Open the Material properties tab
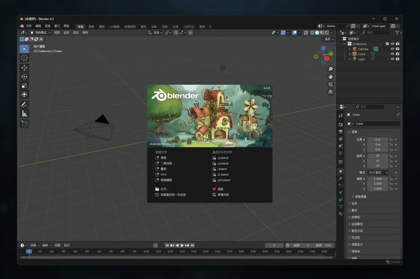Screen dimensions: 420x279 341,214
